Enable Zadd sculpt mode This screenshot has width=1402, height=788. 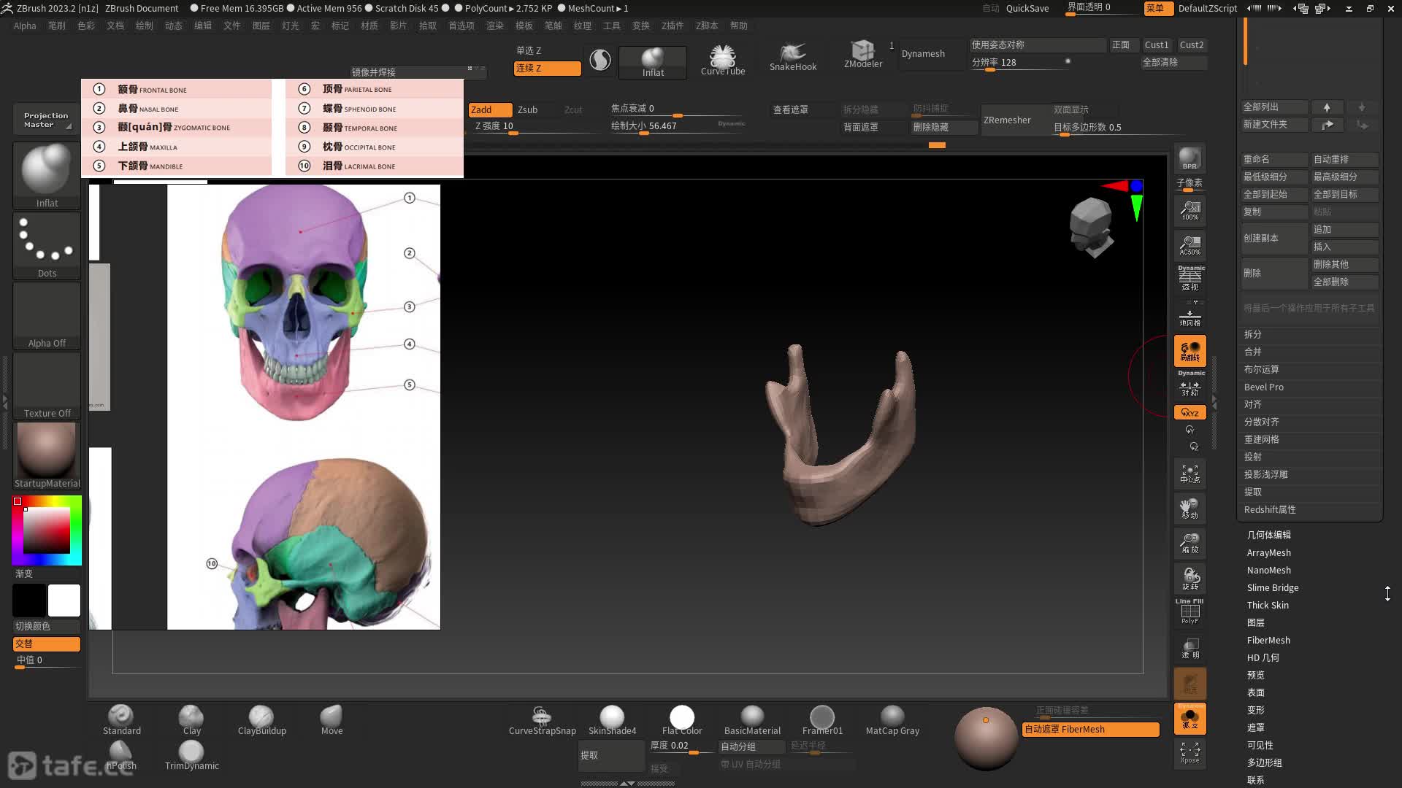pyautogui.click(x=490, y=109)
